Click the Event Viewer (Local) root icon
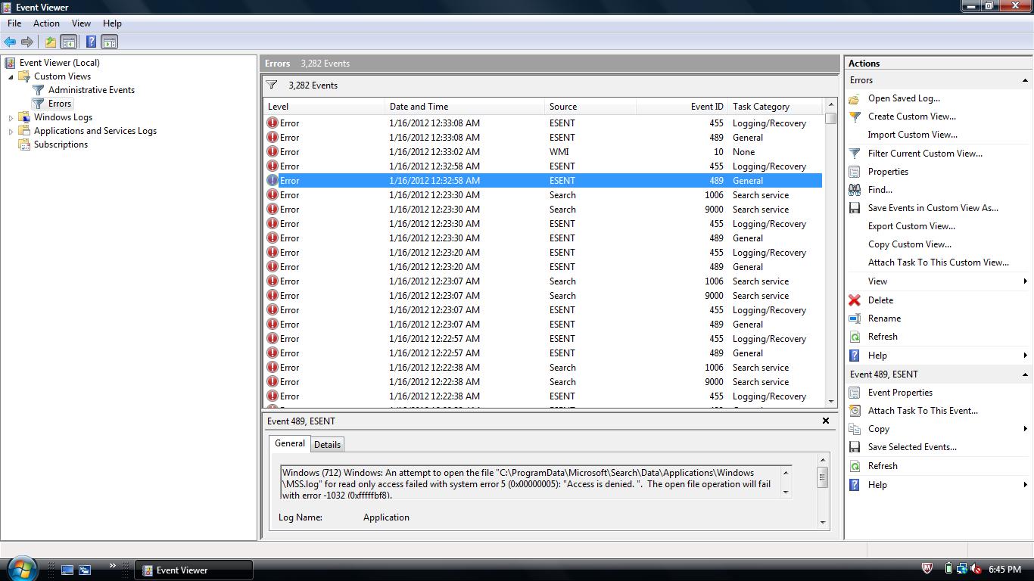This screenshot has width=1034, height=581. pyautogui.click(x=10, y=63)
